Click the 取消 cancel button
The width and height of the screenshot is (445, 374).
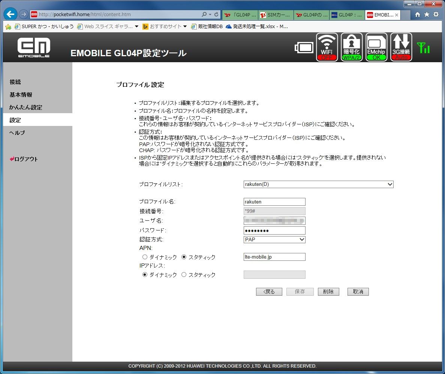click(358, 292)
